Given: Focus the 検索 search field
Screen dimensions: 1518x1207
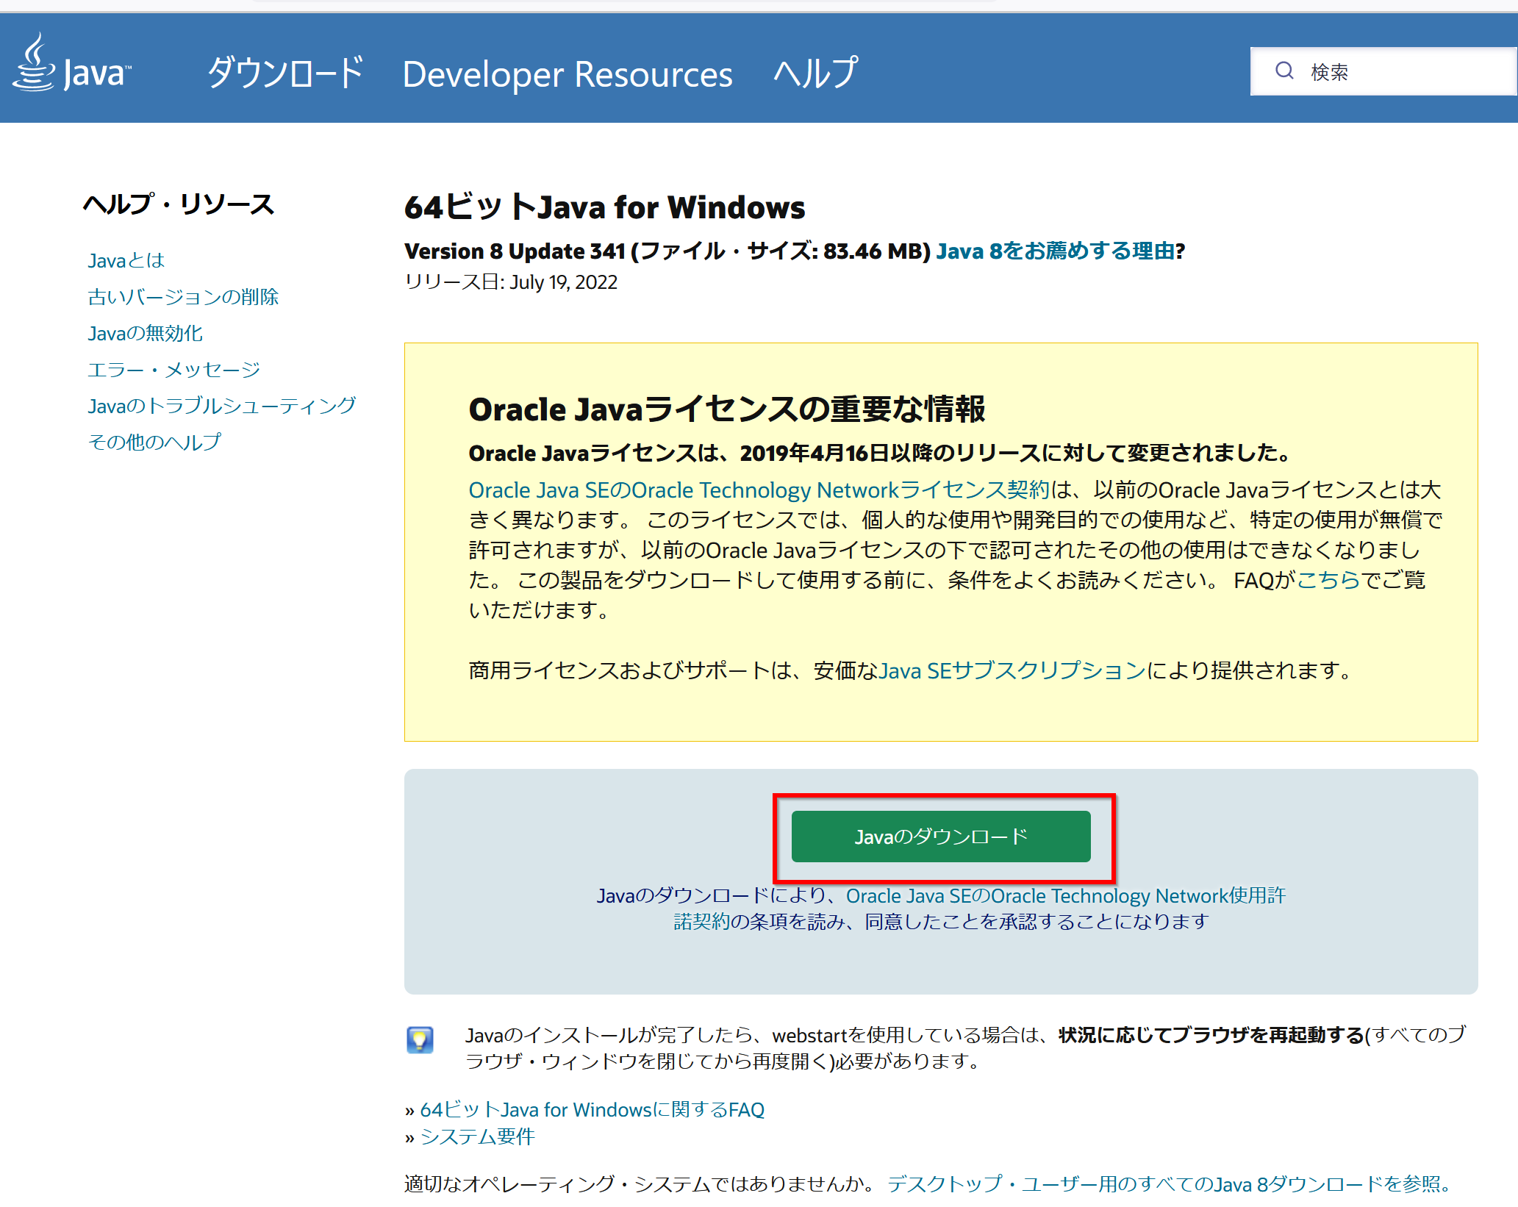Looking at the screenshot, I should 1383,71.
